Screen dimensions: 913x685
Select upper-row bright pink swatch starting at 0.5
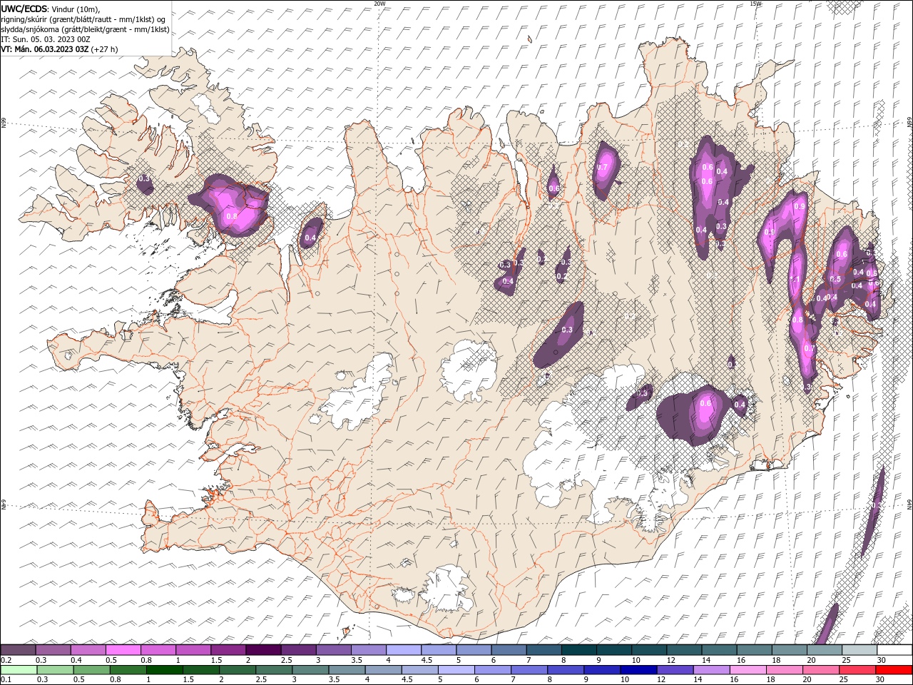123,650
